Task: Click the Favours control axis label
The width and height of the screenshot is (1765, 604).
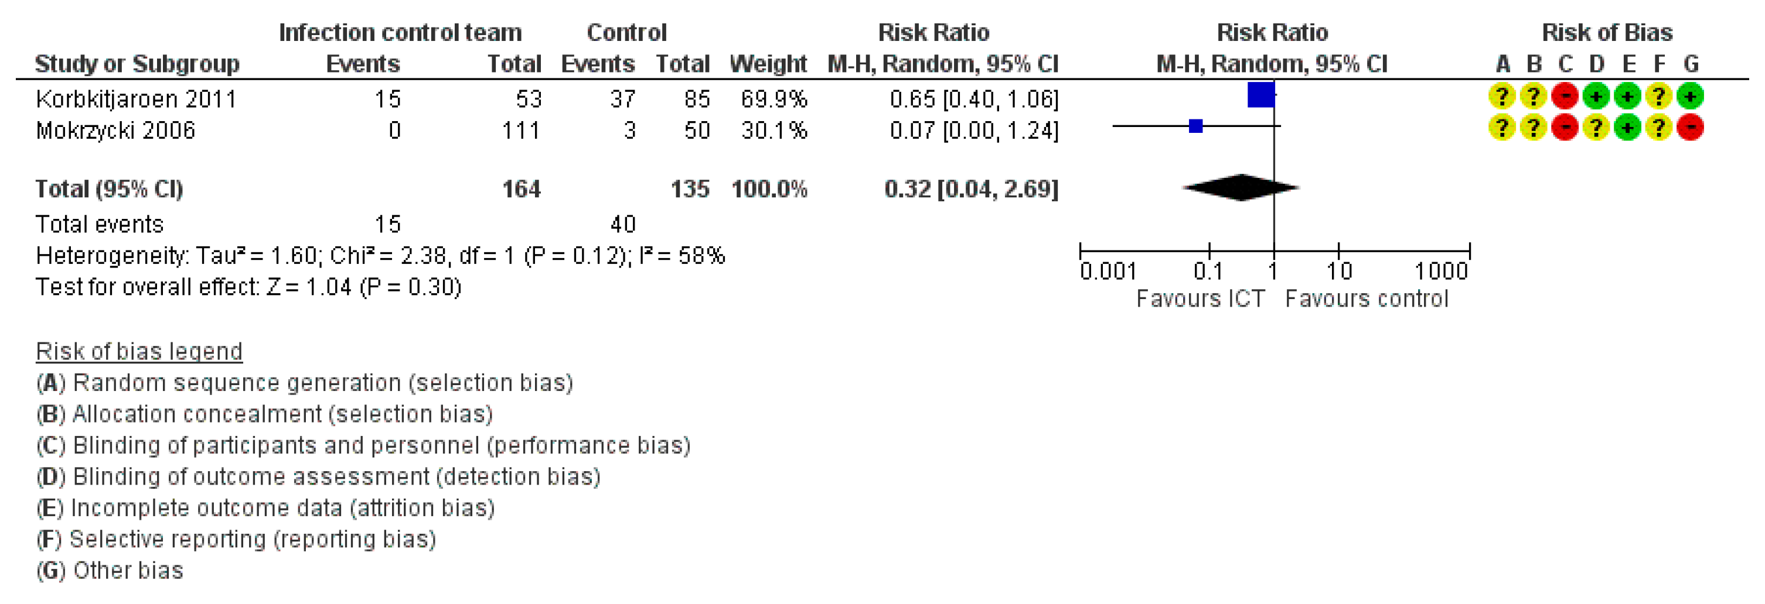Action: tap(1366, 299)
